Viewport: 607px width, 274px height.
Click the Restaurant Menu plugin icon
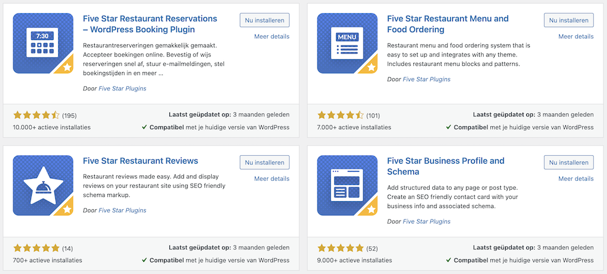[347, 43]
